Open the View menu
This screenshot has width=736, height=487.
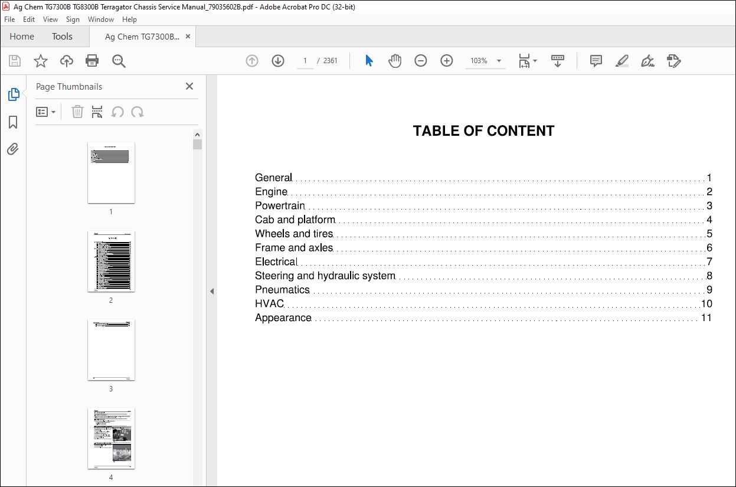50,19
